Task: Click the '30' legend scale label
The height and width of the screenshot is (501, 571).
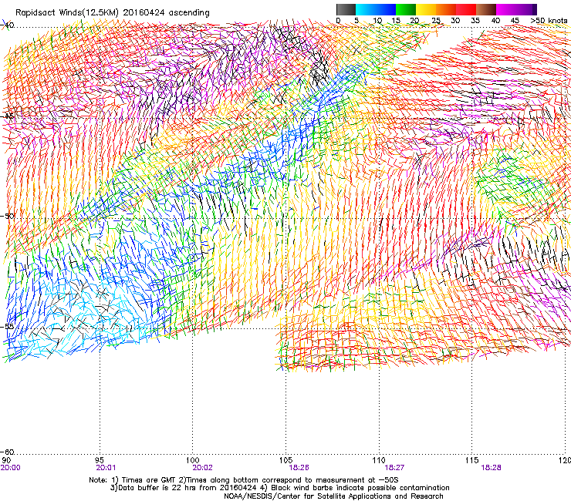Action: pos(455,20)
